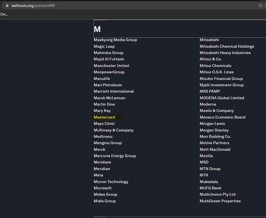Open the Manchester United link
Viewport: 266px width, 218px height.
[x=111, y=66]
